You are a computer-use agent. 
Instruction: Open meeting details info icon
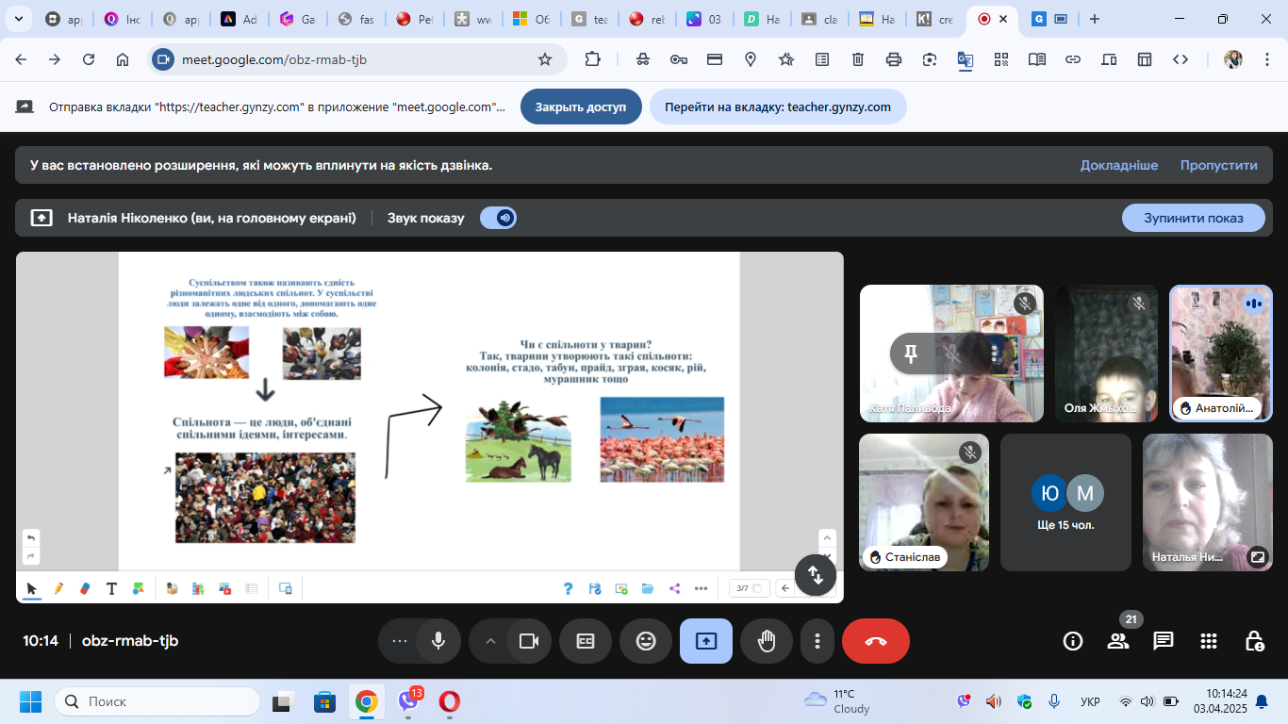pyautogui.click(x=1073, y=641)
